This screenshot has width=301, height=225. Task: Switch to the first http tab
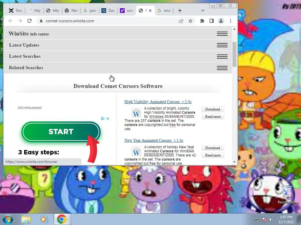(x=35, y=11)
